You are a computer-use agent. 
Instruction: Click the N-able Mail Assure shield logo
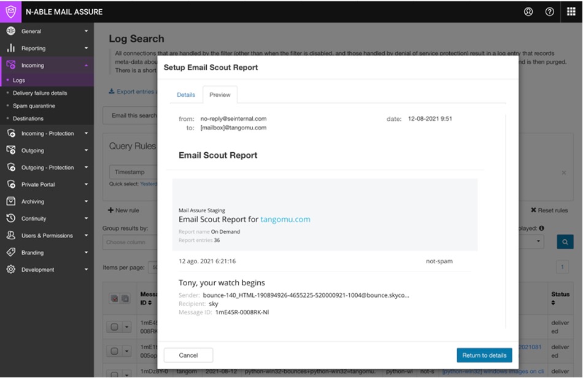[x=11, y=12]
